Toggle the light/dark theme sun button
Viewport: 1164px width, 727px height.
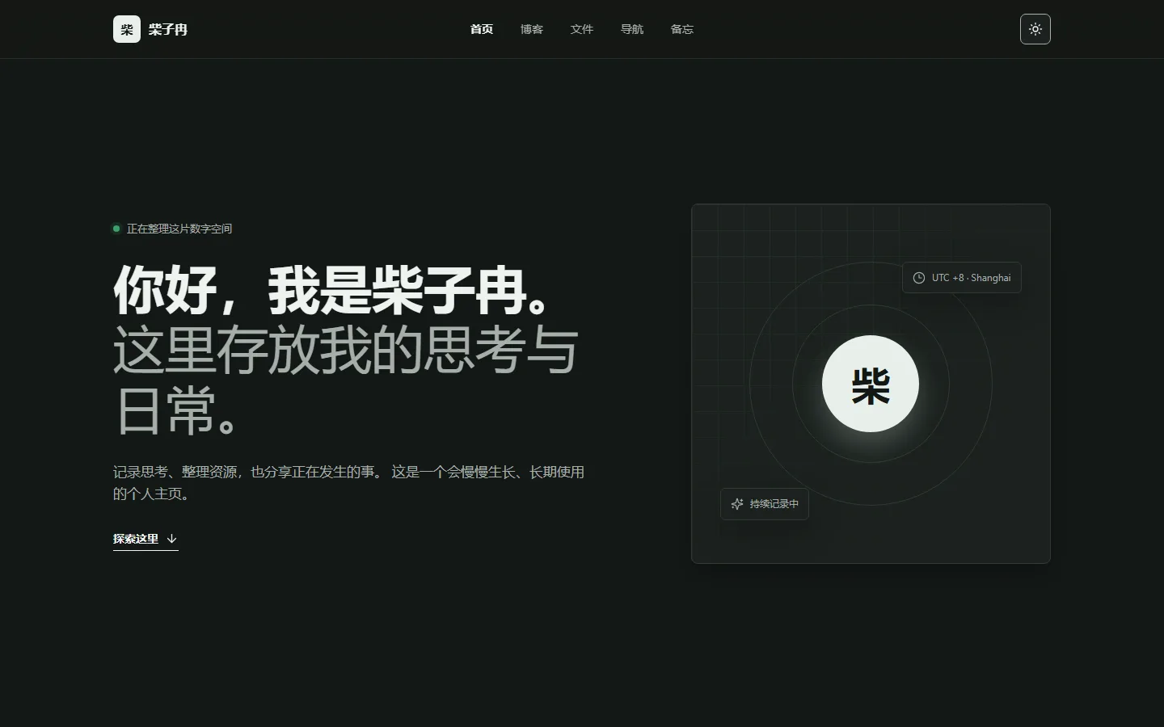[1035, 29]
